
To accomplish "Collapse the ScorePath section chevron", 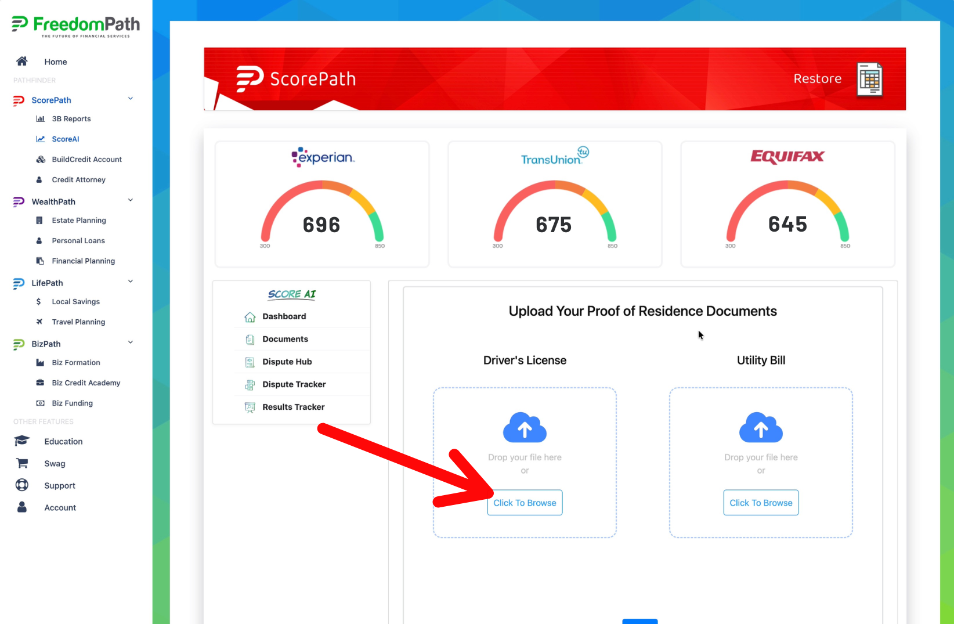I will coord(131,99).
